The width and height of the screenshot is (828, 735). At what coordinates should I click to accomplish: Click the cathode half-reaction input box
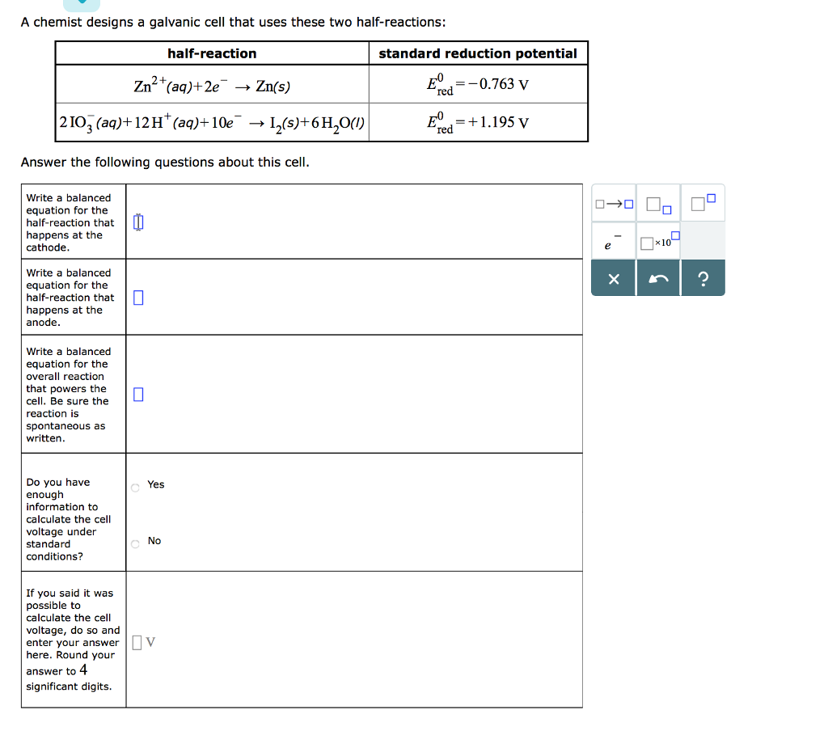(137, 222)
